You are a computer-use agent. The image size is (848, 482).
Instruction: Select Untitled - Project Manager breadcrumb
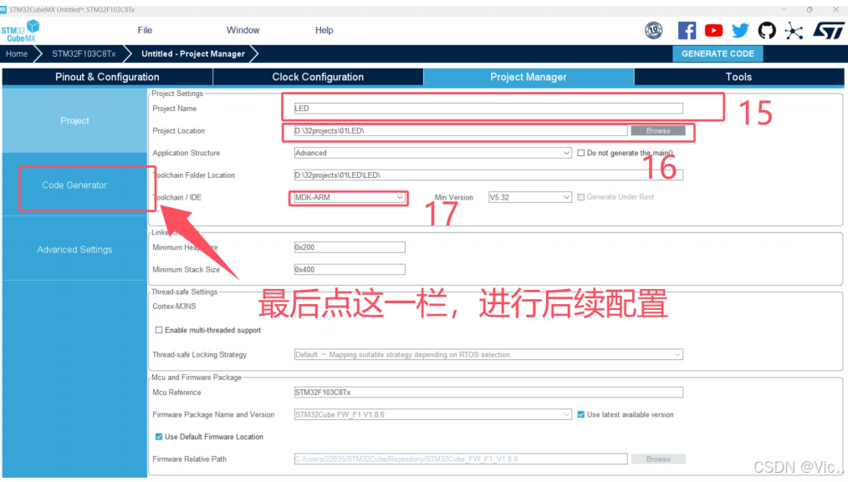(193, 53)
